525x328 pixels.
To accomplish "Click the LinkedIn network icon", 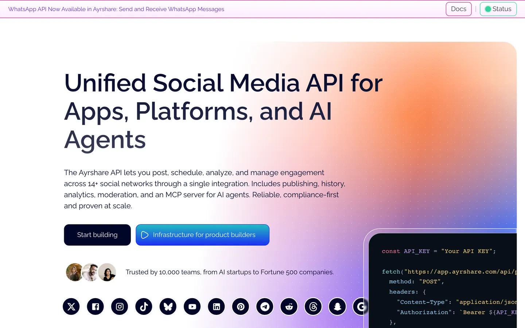I will pyautogui.click(x=217, y=306).
